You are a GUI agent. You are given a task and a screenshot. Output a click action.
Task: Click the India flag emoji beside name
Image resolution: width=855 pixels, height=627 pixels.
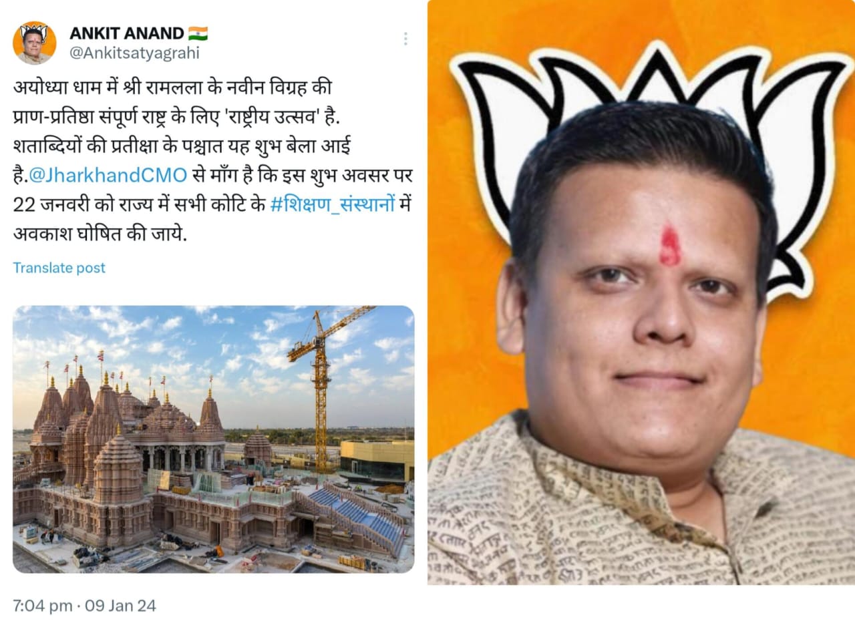pyautogui.click(x=198, y=33)
